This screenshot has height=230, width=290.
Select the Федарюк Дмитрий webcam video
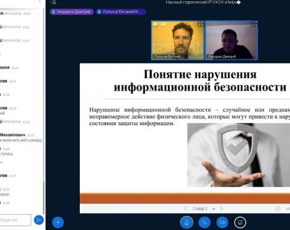231,41
